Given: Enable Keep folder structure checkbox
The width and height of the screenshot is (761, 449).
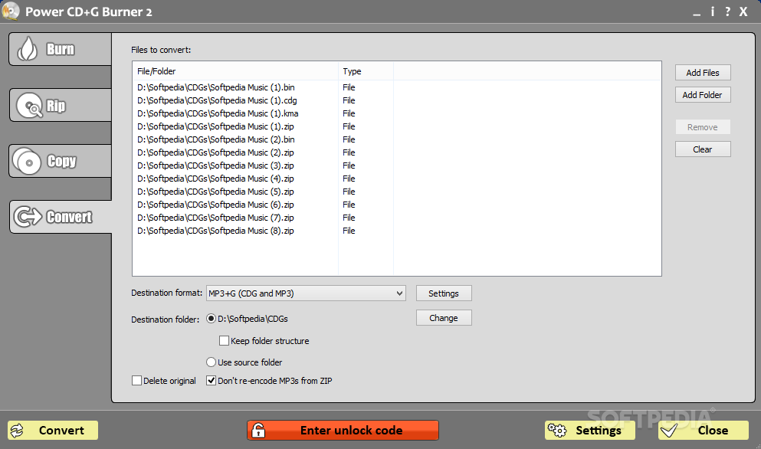Looking at the screenshot, I should 225,341.
